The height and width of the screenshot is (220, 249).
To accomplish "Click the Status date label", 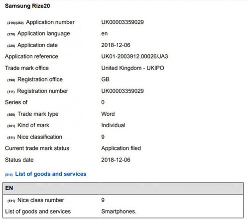I will point(19,160).
